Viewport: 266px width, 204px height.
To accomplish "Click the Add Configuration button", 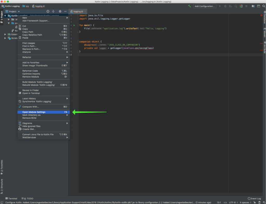I will click(x=205, y=6).
